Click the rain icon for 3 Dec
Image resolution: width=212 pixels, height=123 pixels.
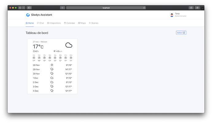click(x=52, y=86)
